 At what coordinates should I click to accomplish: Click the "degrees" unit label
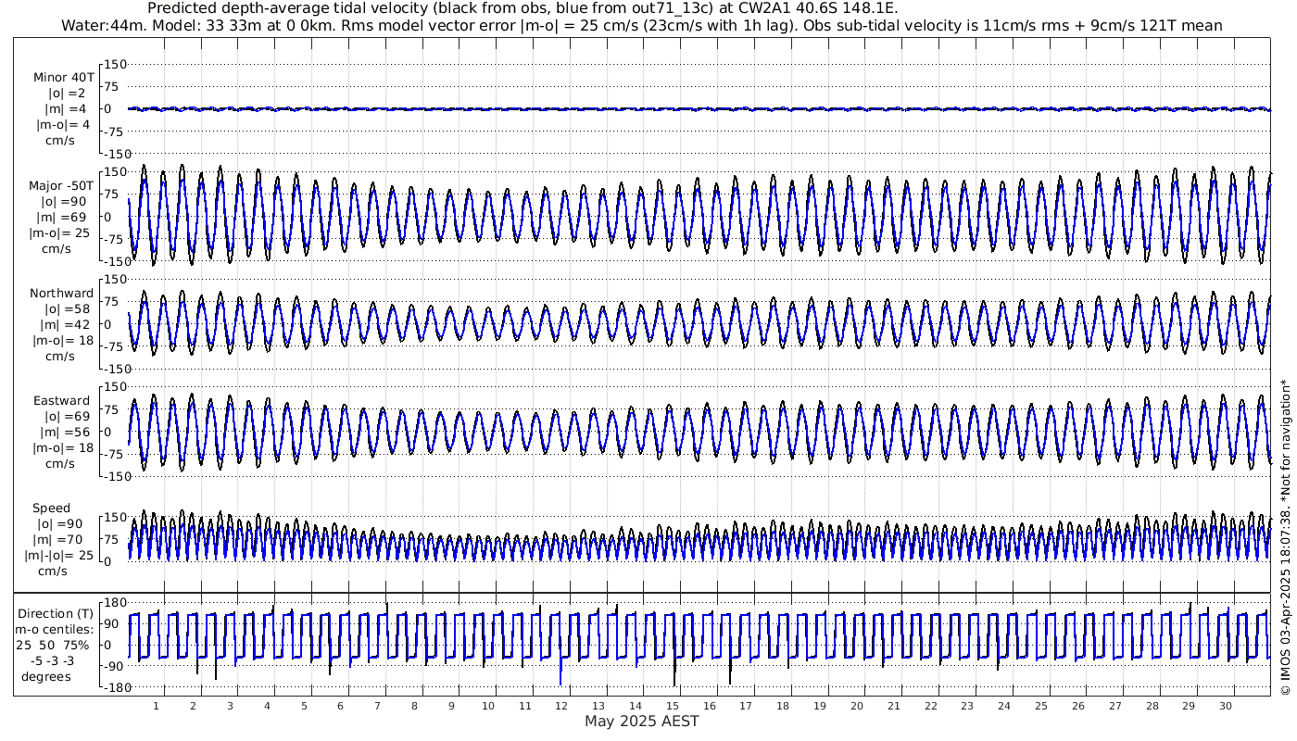(47, 677)
